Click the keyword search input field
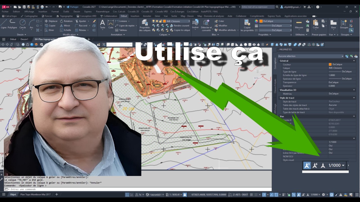The image size is (360, 202). point(258,7)
